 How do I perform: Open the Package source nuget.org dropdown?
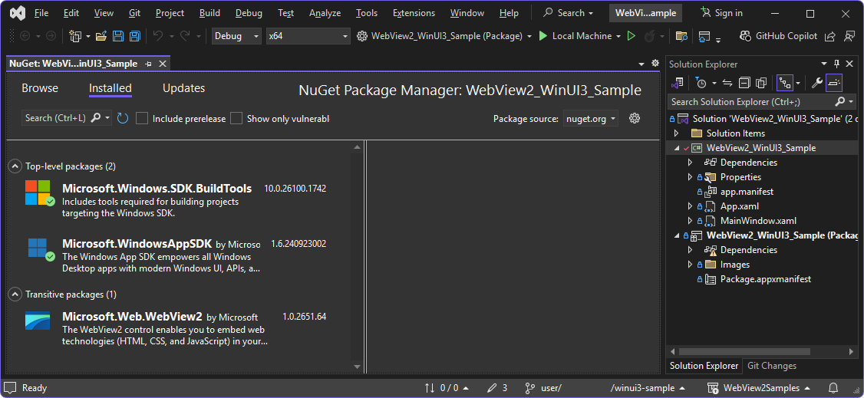pyautogui.click(x=591, y=118)
